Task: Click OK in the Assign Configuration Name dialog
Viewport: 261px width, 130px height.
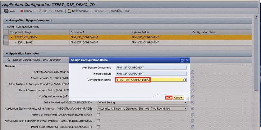Action: click(x=168, y=98)
